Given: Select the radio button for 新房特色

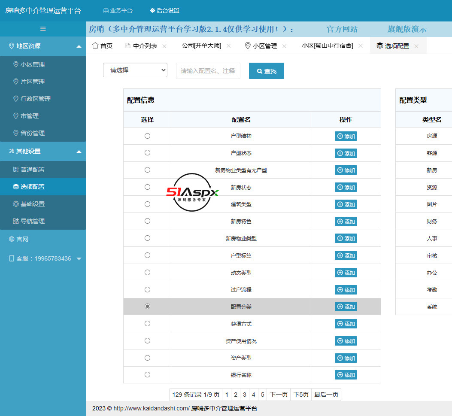Looking at the screenshot, I should (x=147, y=221).
